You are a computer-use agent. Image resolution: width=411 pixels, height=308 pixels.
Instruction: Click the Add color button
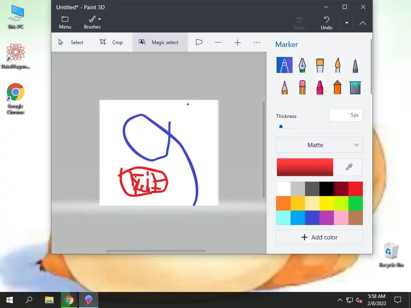pos(319,237)
